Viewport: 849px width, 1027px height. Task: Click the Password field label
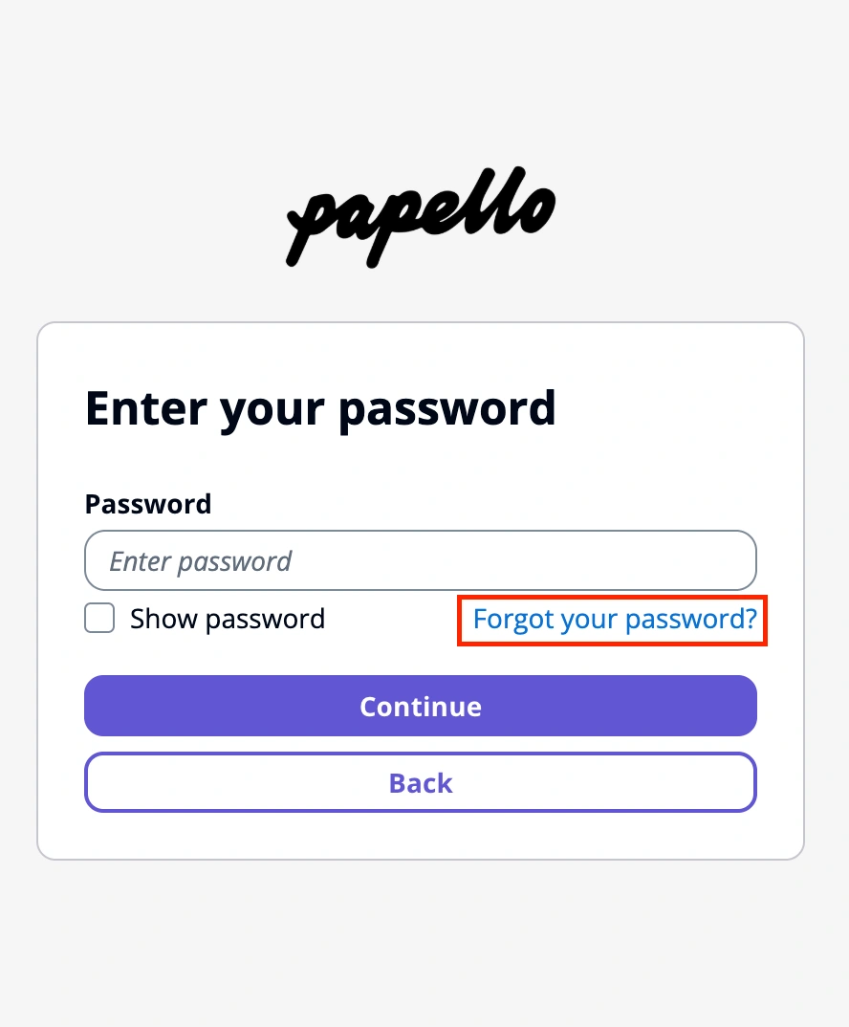coord(148,504)
